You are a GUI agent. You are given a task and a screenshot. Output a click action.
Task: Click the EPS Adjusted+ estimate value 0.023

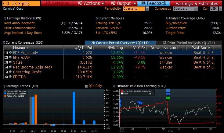[87, 53]
